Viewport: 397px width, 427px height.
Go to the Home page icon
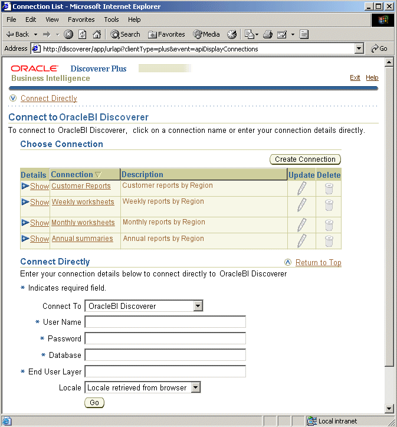97,34
